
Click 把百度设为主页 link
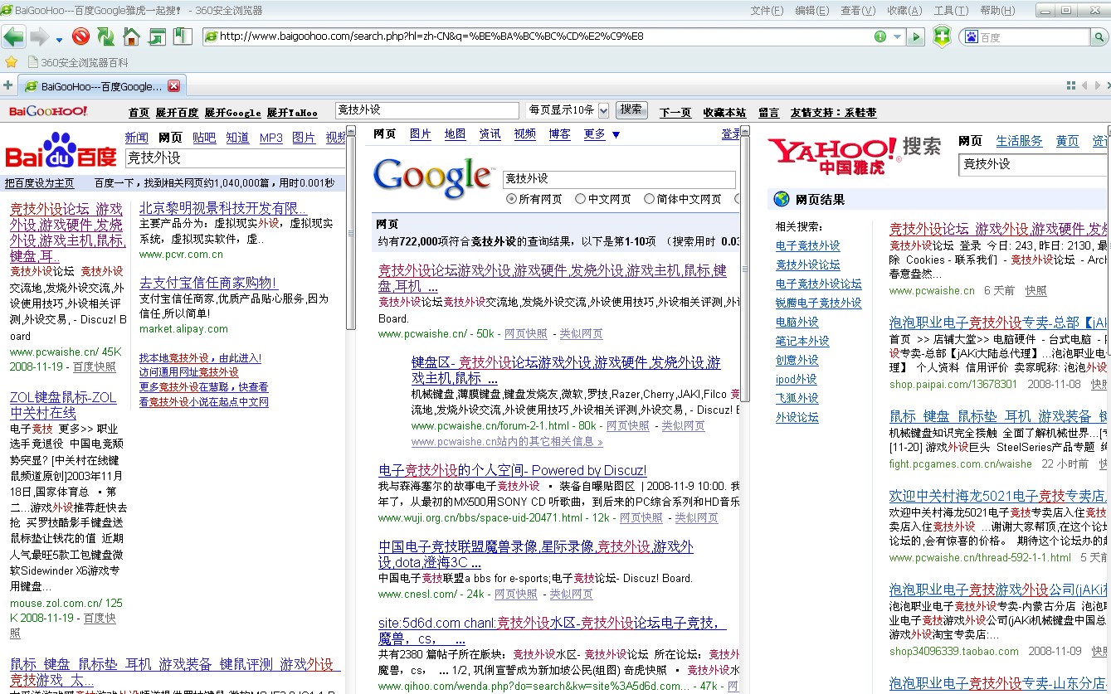coord(39,183)
